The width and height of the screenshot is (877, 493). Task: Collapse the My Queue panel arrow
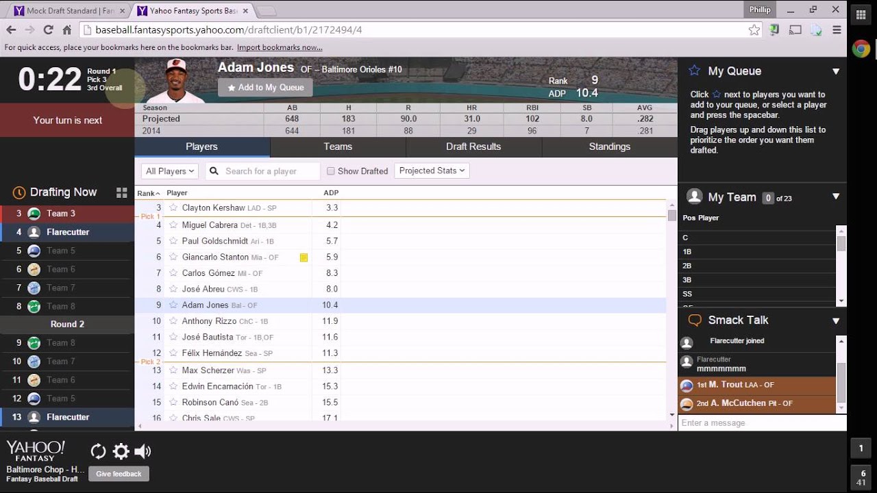point(836,71)
